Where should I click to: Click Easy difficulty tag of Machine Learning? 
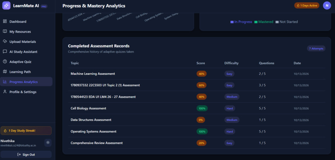(x=229, y=74)
